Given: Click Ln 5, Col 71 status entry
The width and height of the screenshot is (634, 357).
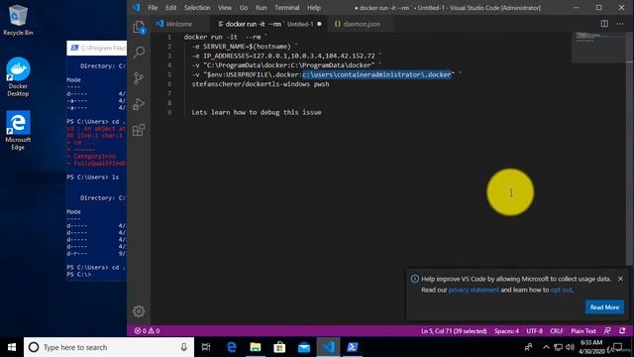Looking at the screenshot, I should pos(454,330).
